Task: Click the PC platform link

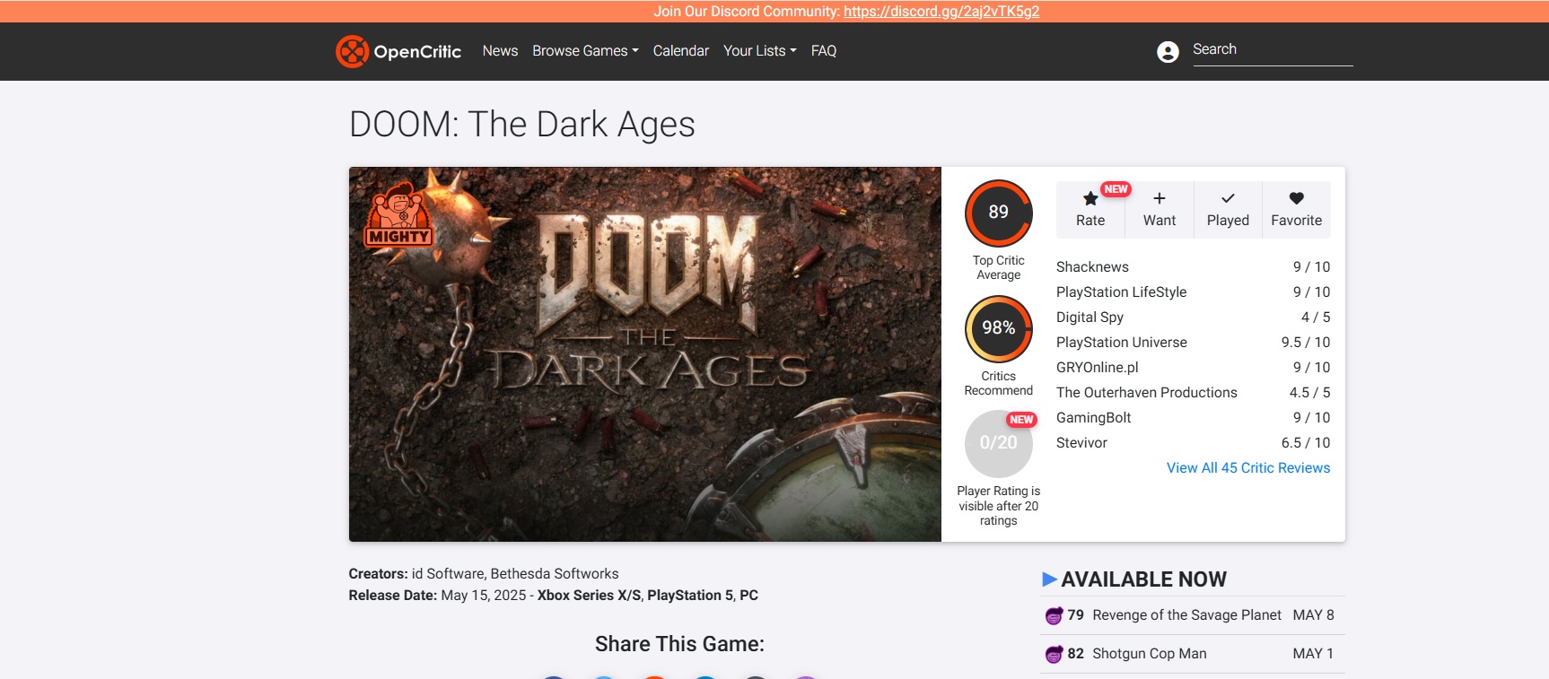Action: pos(748,596)
